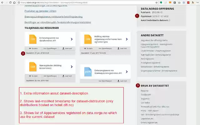This screenshot has height=125, width=200.
Task: Go back using the browser back arrow
Action: click(2, 2)
